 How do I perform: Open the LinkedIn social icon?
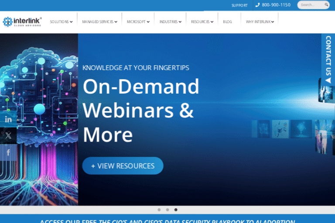tap(8, 119)
